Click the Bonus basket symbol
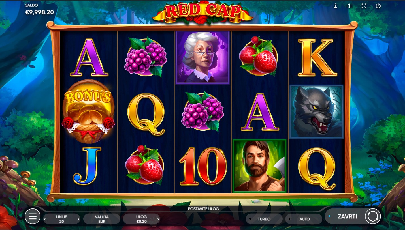405x230 pixels. tap(89, 111)
